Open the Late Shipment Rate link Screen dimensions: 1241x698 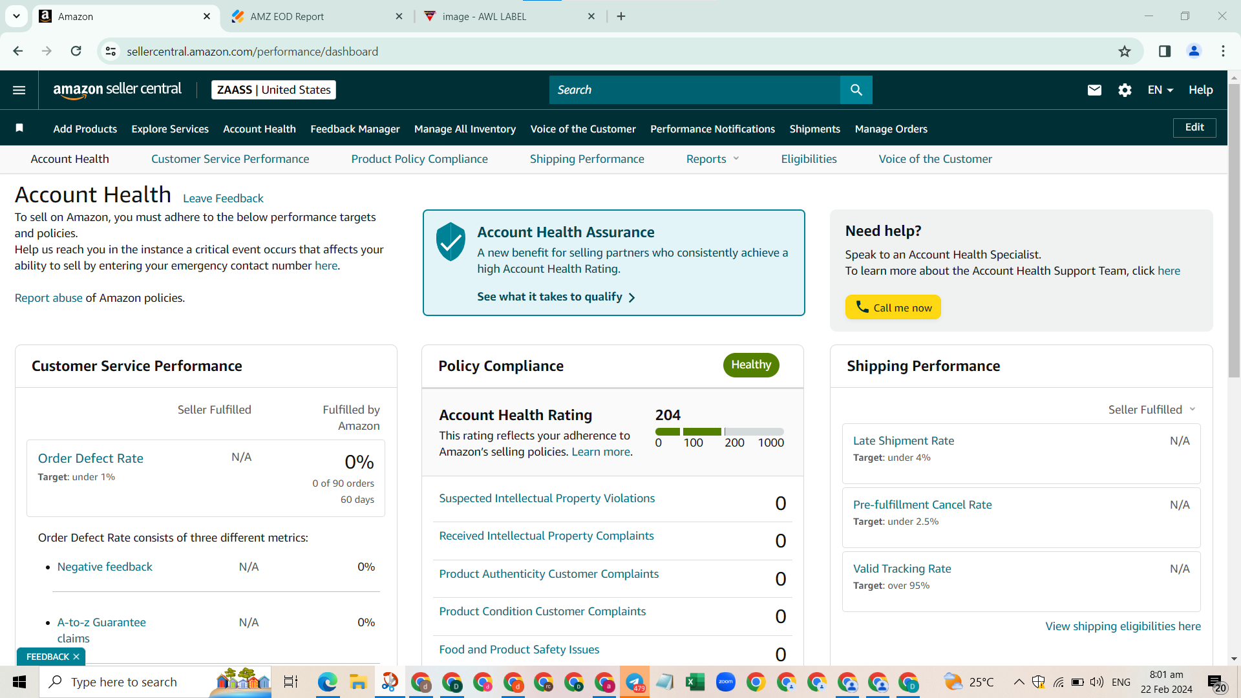(904, 441)
